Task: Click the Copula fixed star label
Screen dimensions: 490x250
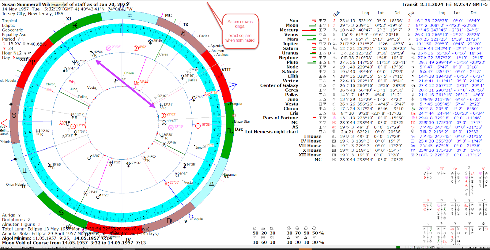Action: point(198,219)
